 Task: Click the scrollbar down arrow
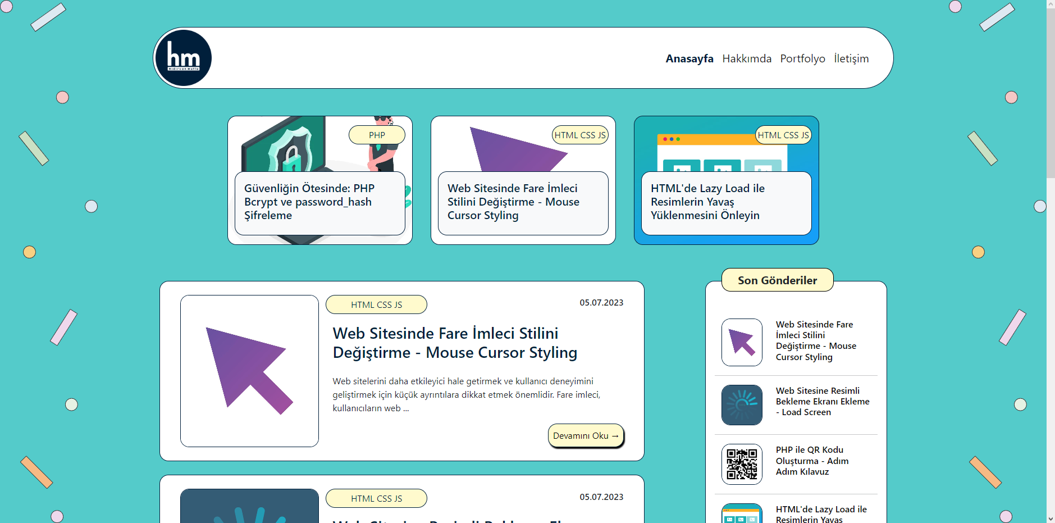click(1050, 518)
